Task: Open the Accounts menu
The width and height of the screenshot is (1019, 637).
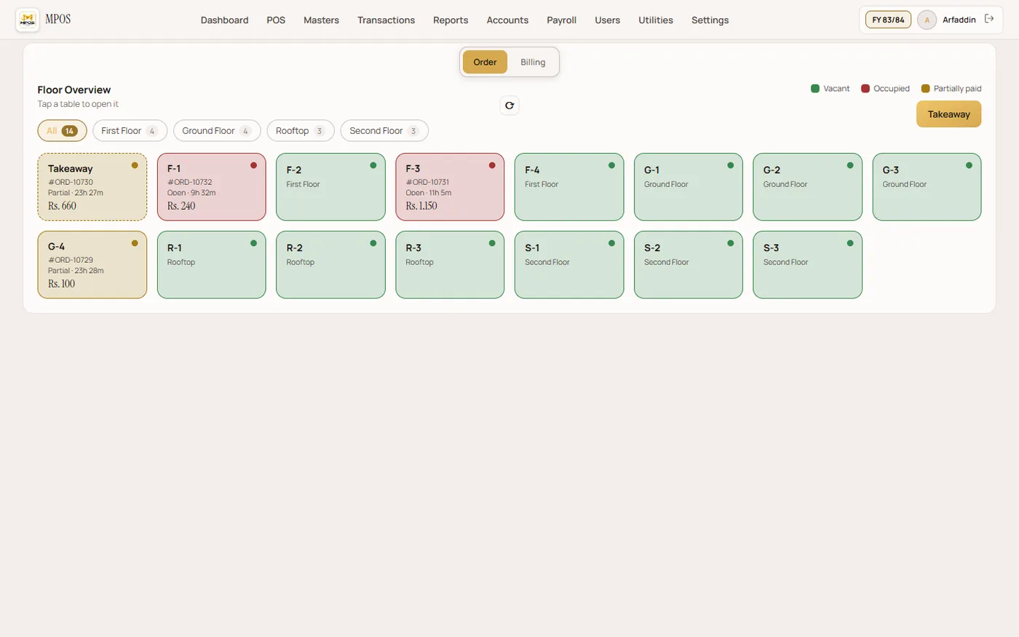Action: pos(507,20)
